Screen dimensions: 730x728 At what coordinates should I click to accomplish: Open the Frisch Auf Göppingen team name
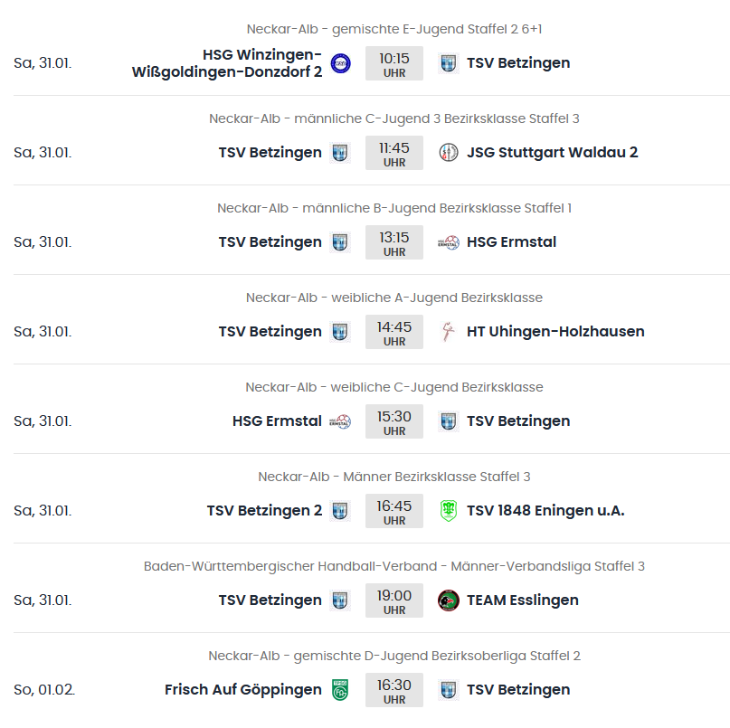click(242, 690)
